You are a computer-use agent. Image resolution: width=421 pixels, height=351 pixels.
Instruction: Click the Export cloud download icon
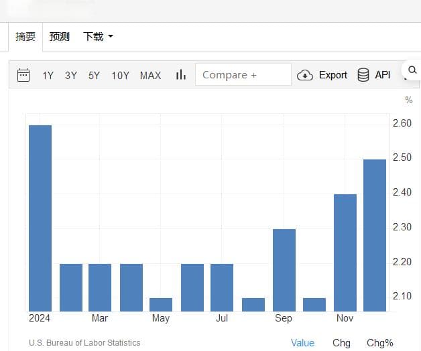click(305, 75)
